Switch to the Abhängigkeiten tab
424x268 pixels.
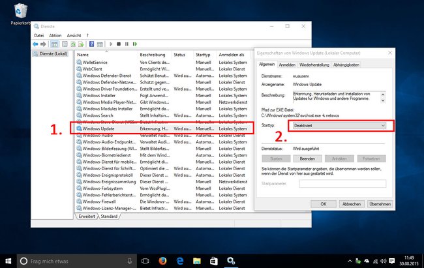tap(346, 65)
